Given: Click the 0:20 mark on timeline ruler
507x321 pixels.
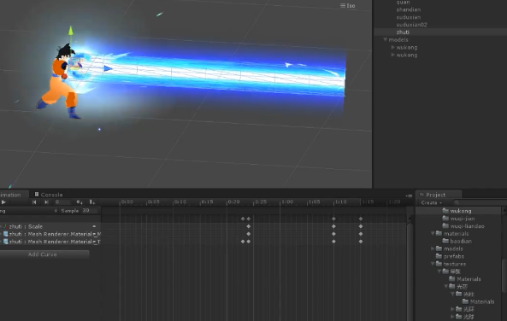Looking at the screenshot, I should pos(233,201).
